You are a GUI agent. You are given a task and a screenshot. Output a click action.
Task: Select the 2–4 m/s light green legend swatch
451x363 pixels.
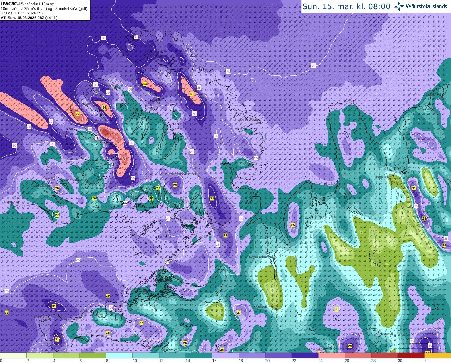(40, 356)
